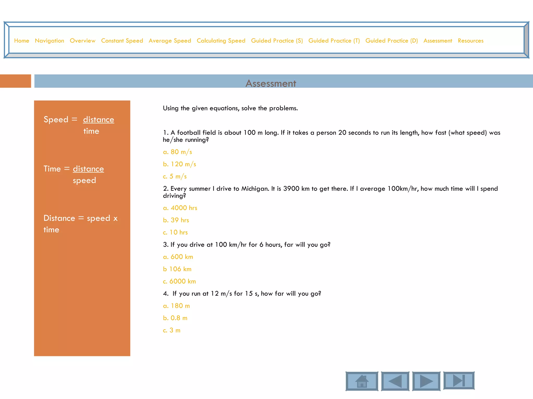Open Guided Practice (T) link

334,41
